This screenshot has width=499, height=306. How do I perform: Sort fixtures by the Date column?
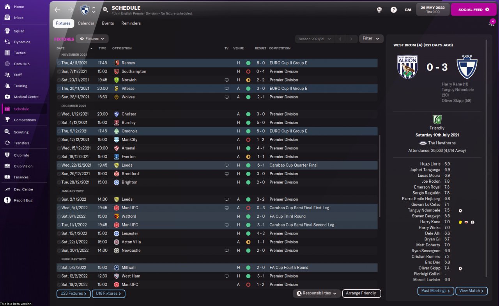tap(60, 48)
